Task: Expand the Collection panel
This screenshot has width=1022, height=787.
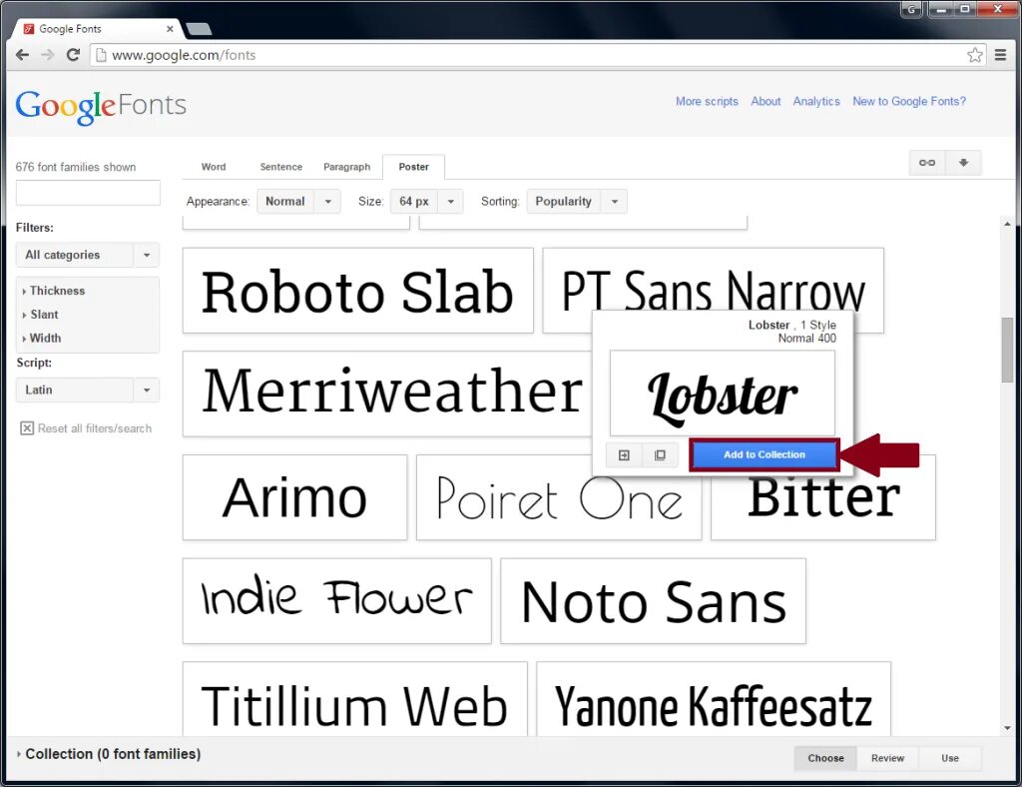Action: [108, 754]
